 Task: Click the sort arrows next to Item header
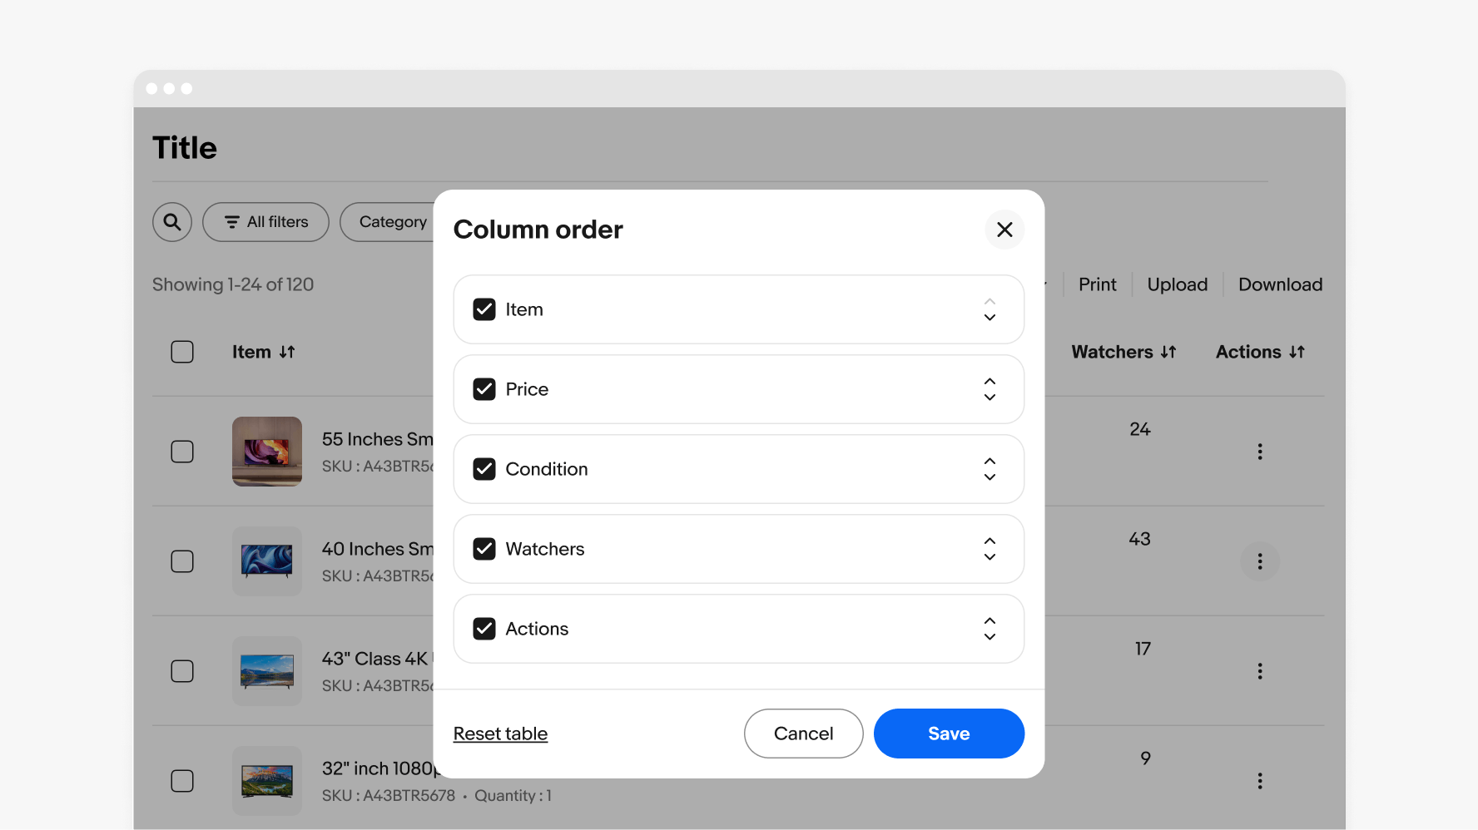click(x=287, y=352)
